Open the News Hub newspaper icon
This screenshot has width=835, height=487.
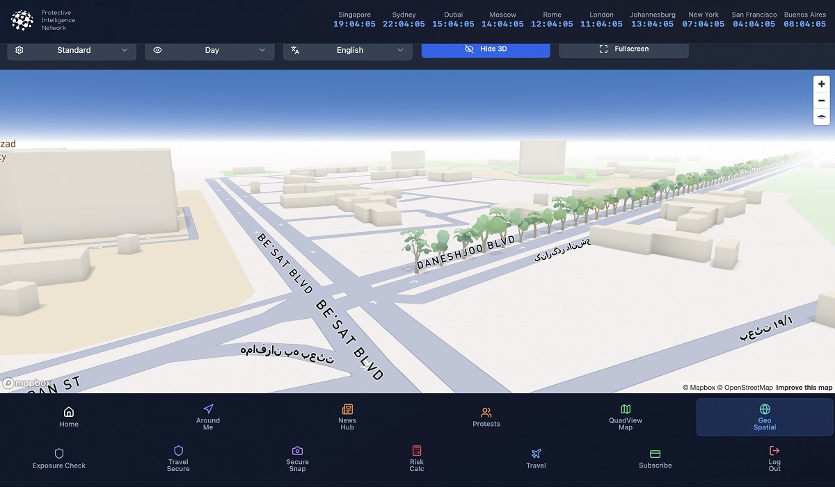[x=347, y=409]
